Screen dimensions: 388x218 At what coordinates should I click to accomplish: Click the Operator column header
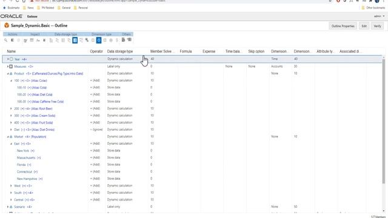(x=96, y=51)
